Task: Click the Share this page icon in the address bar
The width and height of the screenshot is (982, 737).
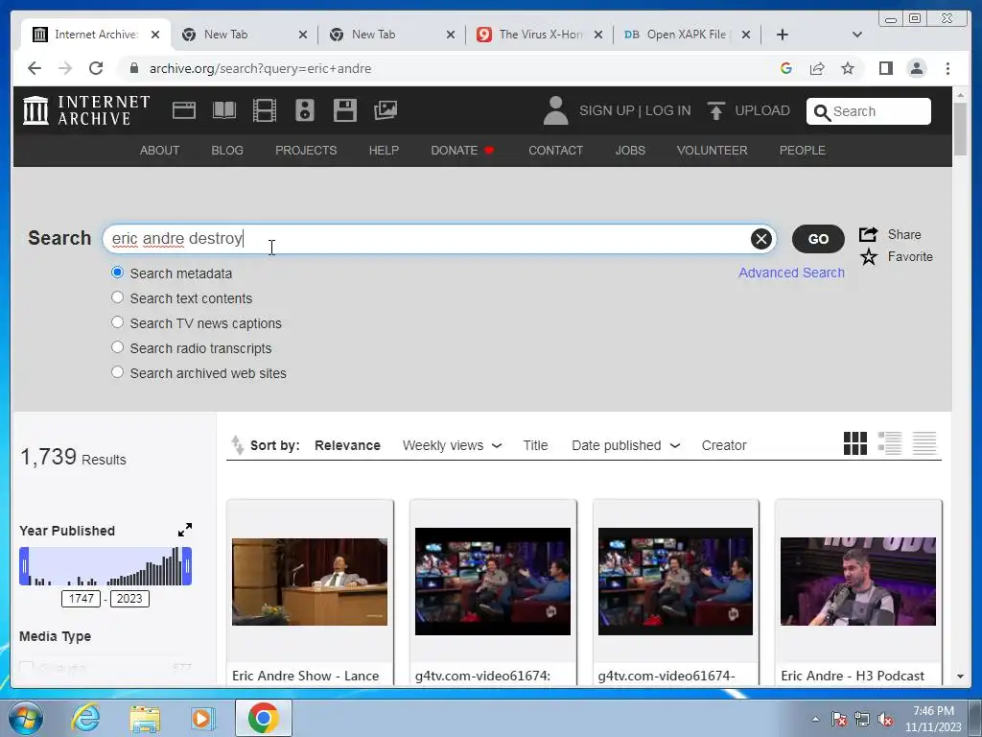Action: [817, 68]
